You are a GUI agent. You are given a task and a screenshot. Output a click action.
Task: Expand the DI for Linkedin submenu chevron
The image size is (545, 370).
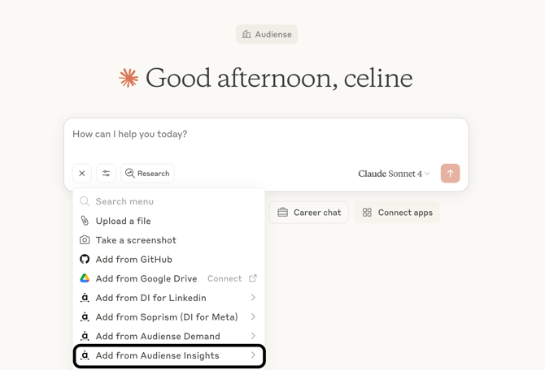coord(253,298)
